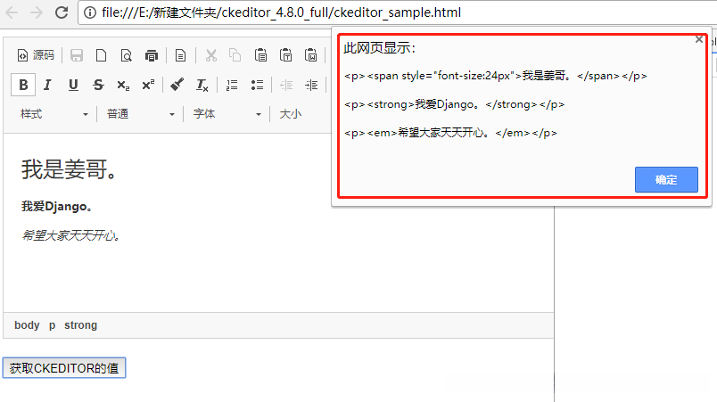717x402 pixels.
Task: Click Paste as plain text icon
Action: (285, 55)
